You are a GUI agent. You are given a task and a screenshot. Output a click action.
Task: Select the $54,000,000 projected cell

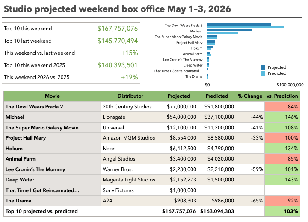coord(179,117)
